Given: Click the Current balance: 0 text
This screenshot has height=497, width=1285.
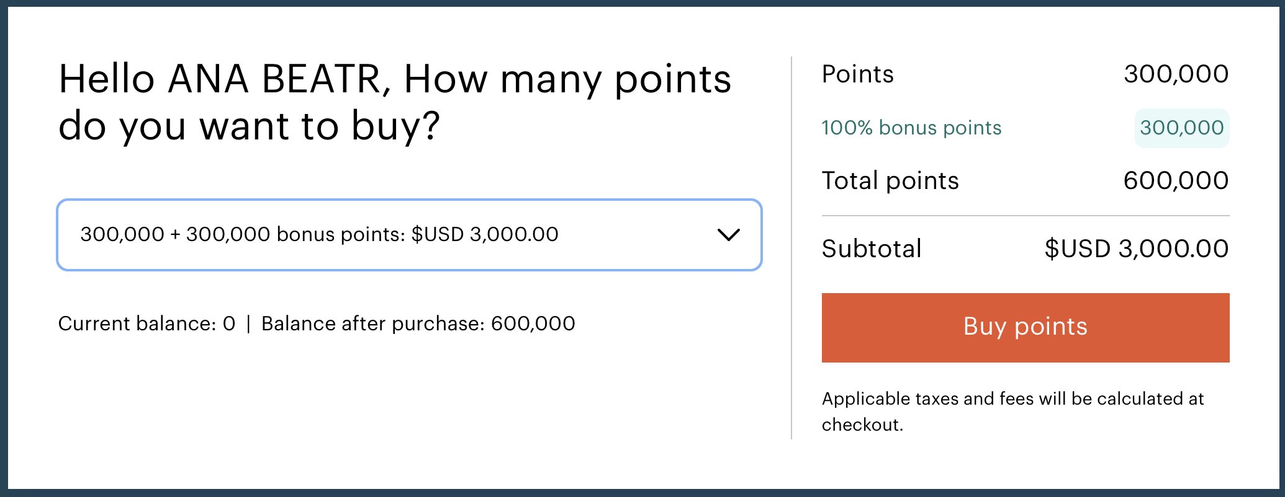Looking at the screenshot, I should point(147,323).
